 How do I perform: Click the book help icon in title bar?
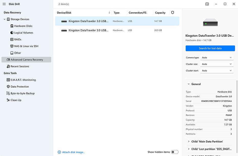point(207,4)
